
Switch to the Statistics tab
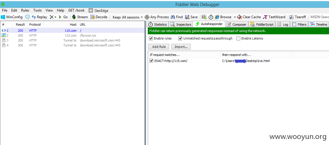(158, 25)
